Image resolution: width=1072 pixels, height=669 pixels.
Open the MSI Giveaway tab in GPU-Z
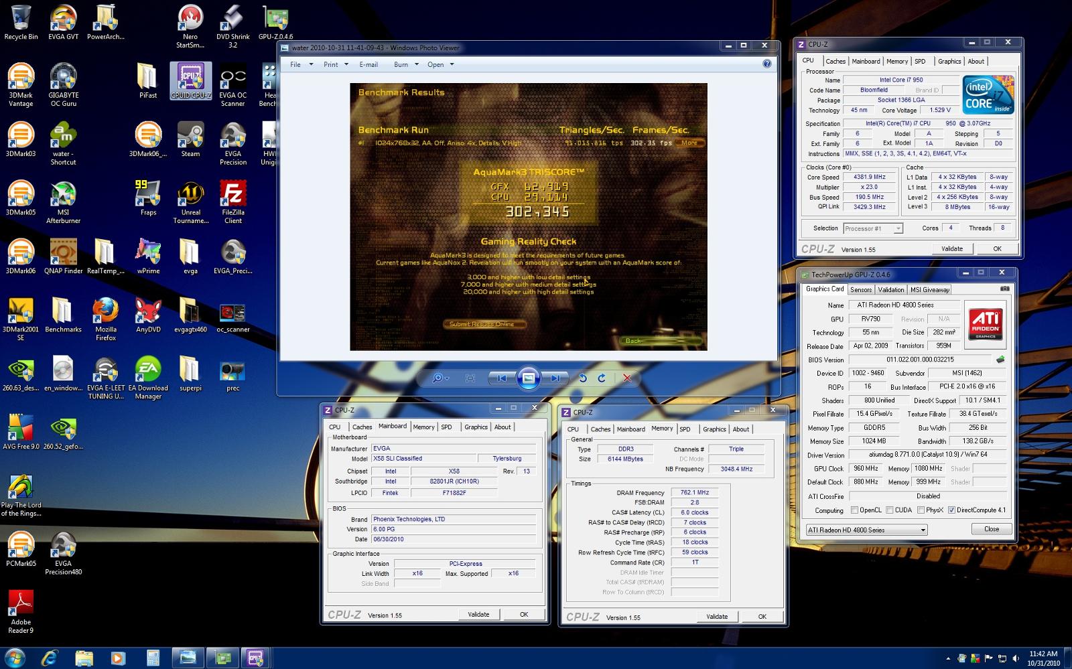pos(929,290)
